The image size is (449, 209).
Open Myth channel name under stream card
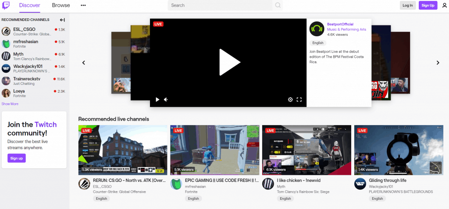281,186
